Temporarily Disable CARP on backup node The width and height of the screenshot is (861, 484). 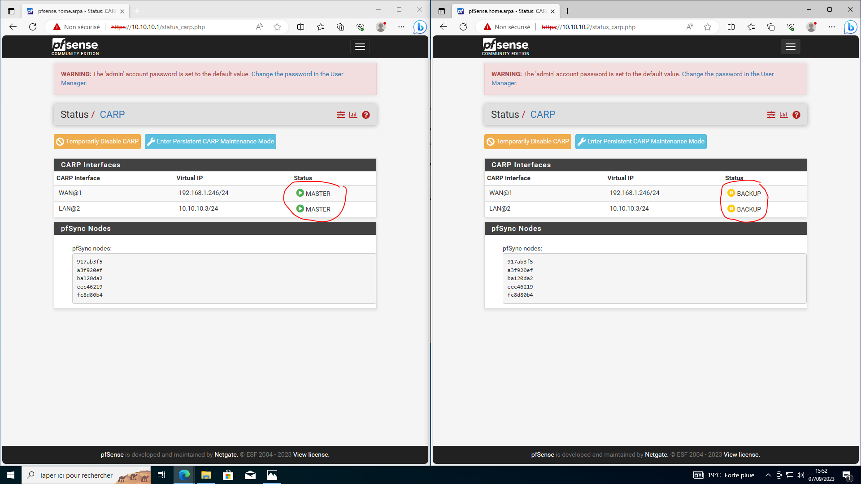pos(528,142)
